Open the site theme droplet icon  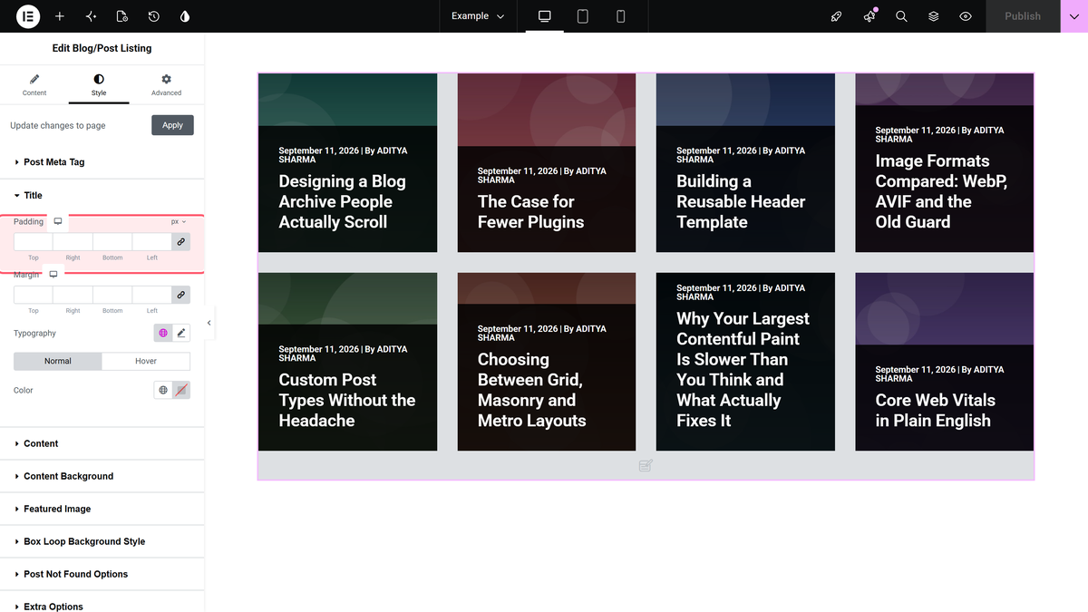(x=186, y=16)
